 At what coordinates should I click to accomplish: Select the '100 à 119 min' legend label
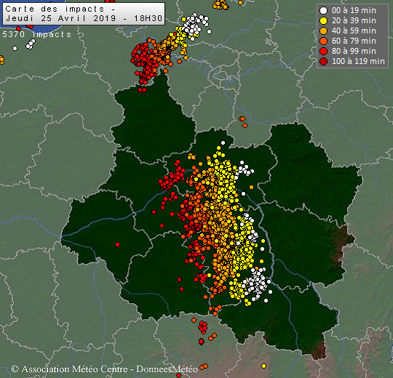pos(358,61)
